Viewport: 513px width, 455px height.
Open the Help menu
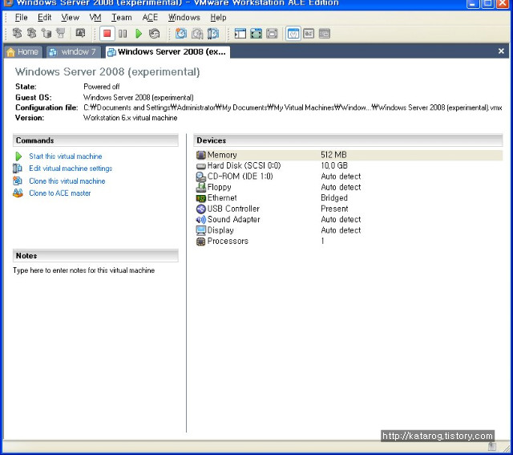(218, 18)
